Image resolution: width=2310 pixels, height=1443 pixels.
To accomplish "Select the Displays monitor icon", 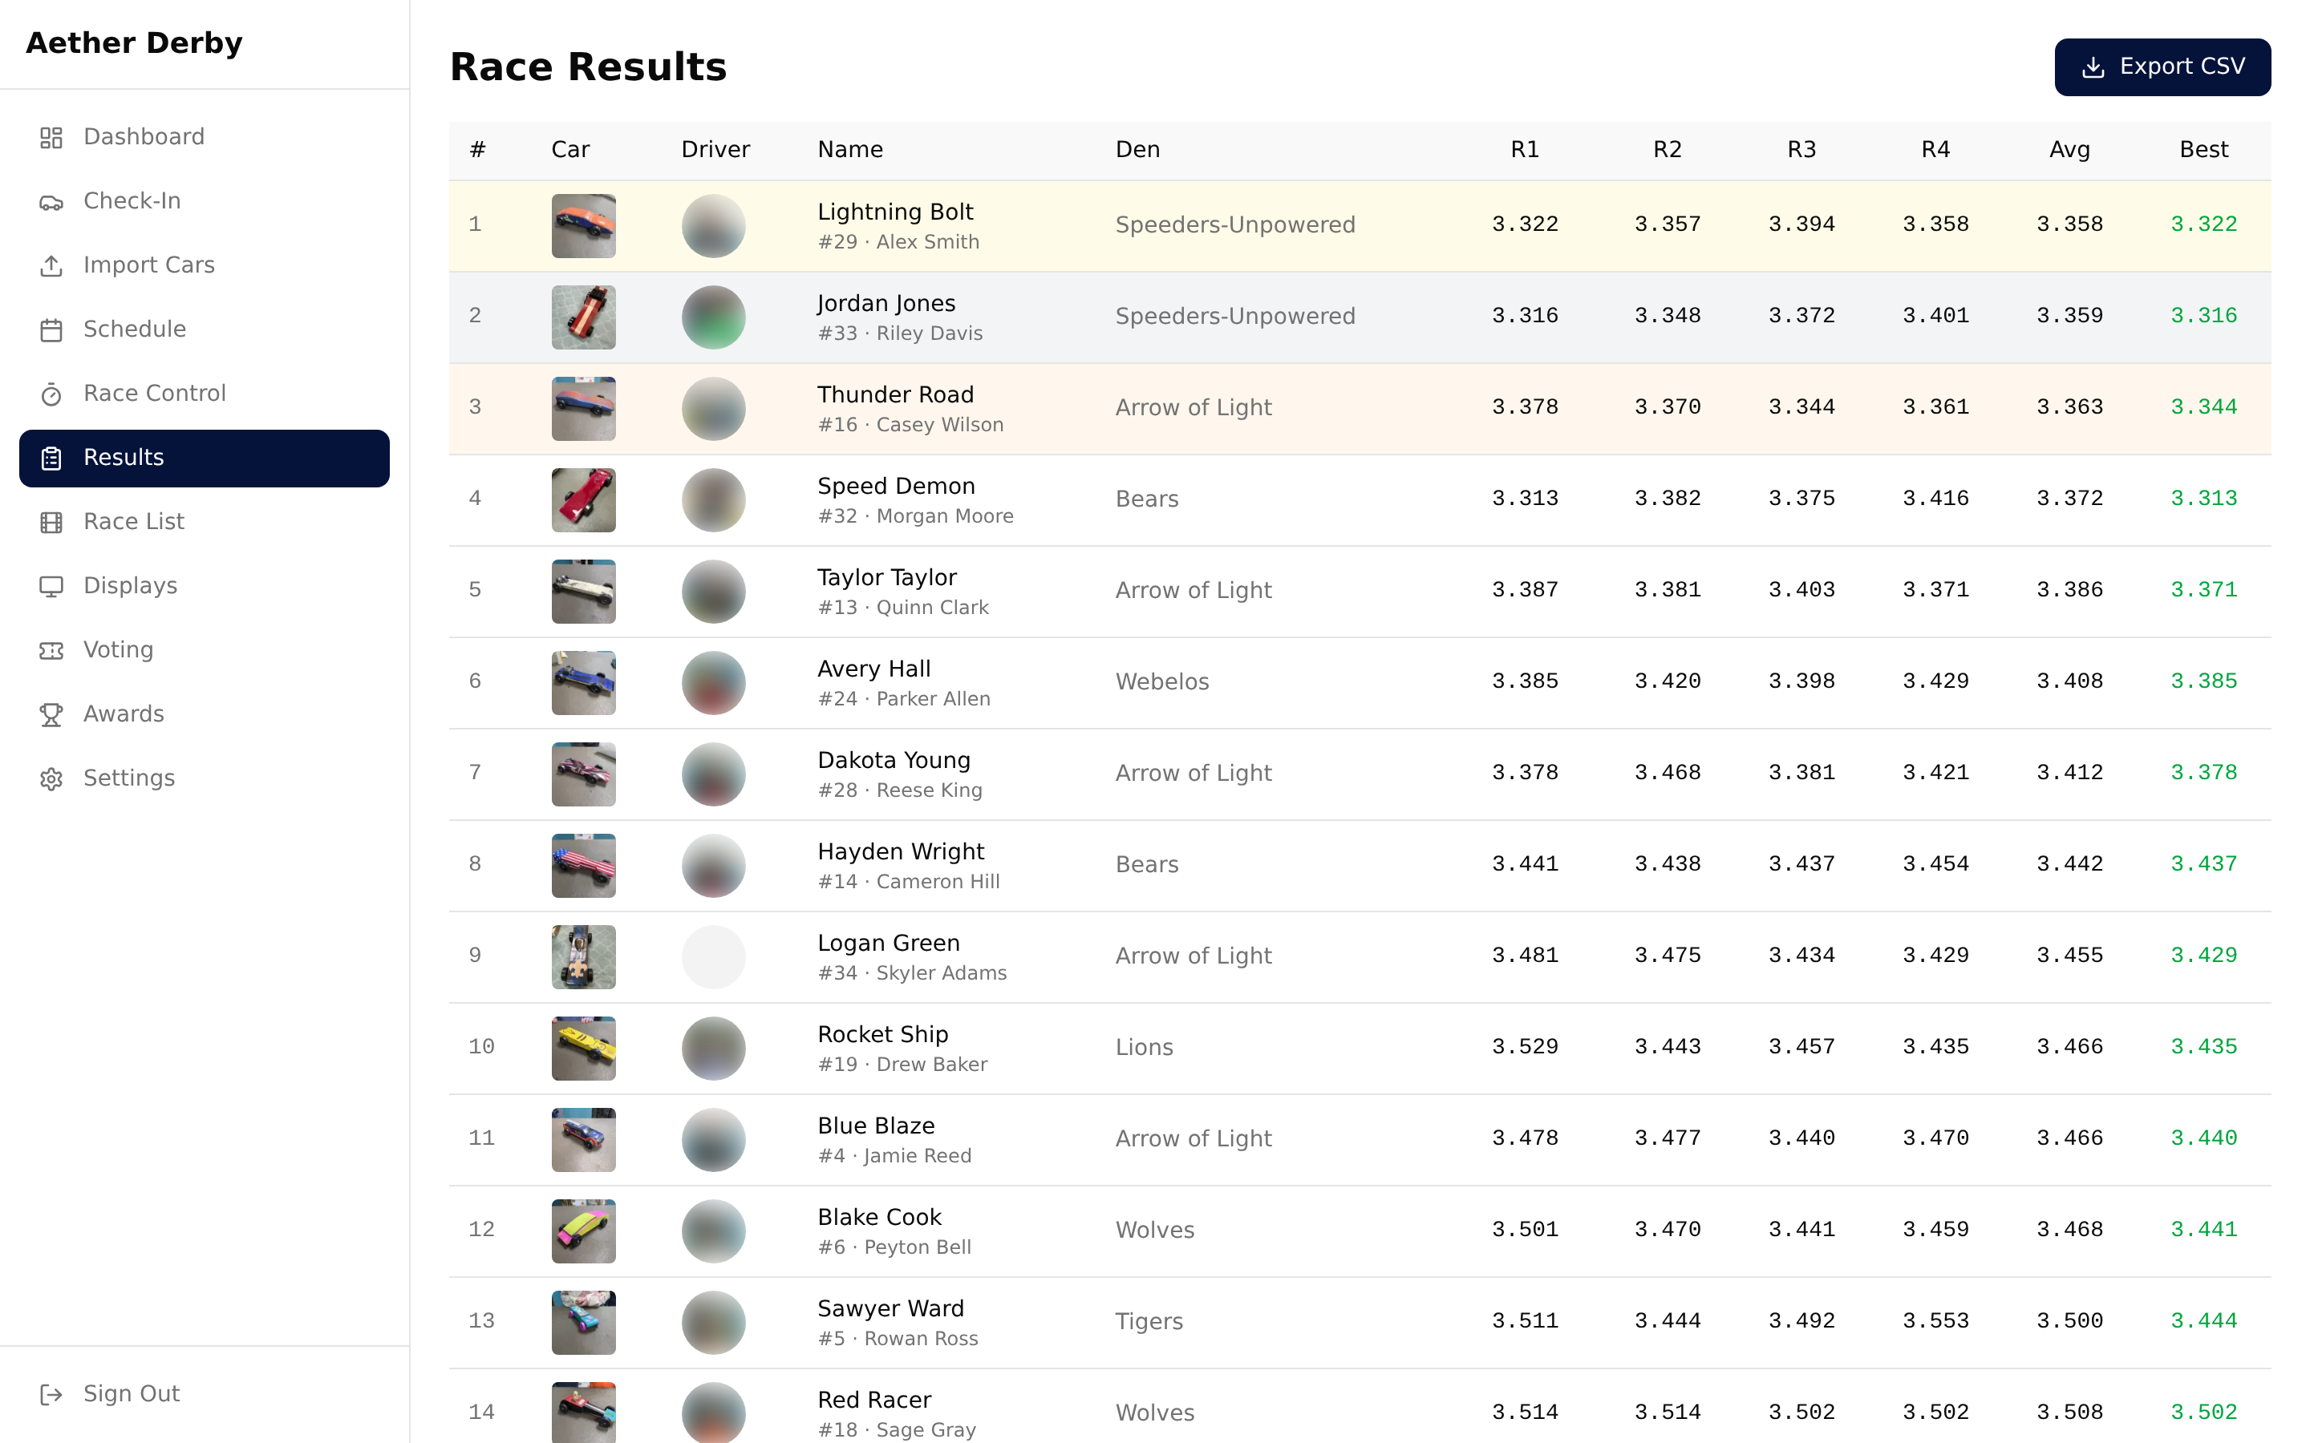I will coord(51,585).
